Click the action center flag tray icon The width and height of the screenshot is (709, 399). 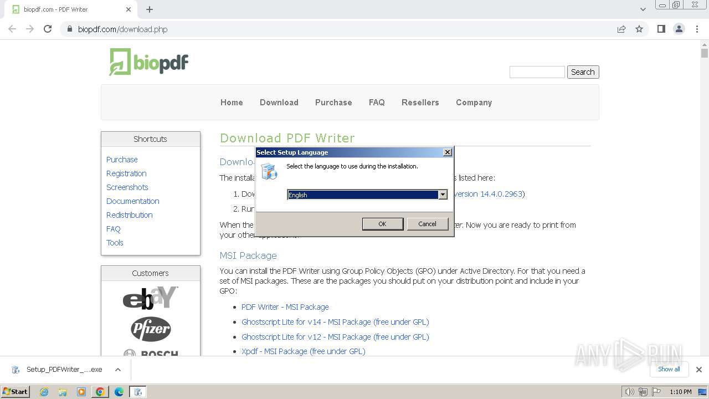[657, 392]
